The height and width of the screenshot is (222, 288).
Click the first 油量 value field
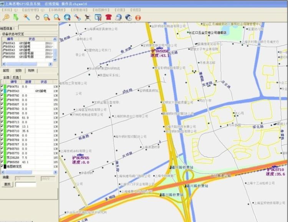[25, 179]
